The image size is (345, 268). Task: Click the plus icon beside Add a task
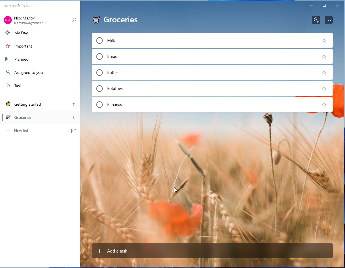pyautogui.click(x=100, y=251)
